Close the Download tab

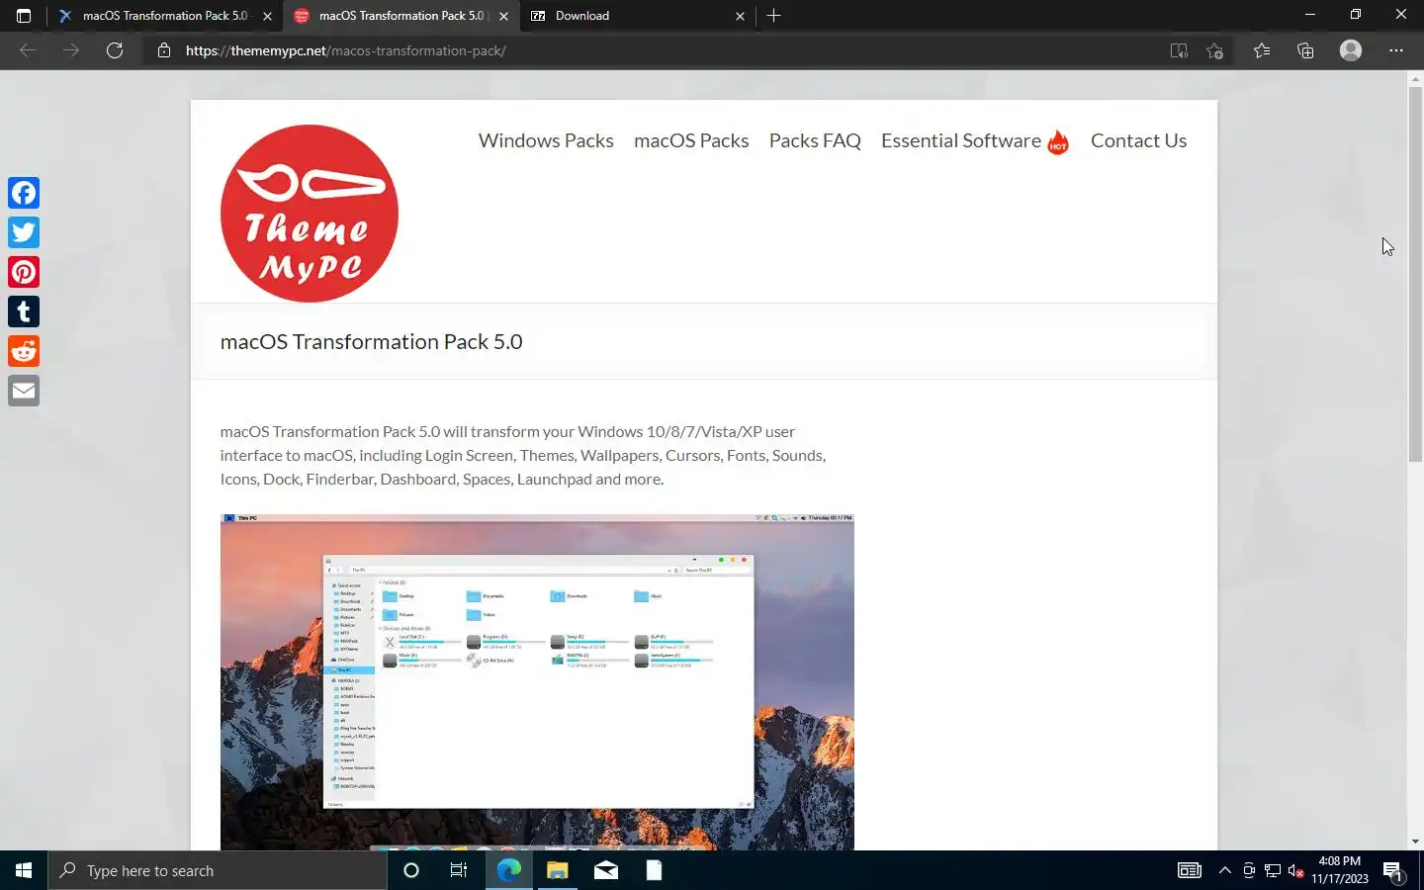(740, 16)
